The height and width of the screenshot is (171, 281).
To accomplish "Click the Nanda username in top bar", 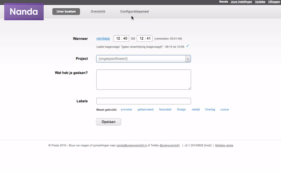I will (223, 2).
